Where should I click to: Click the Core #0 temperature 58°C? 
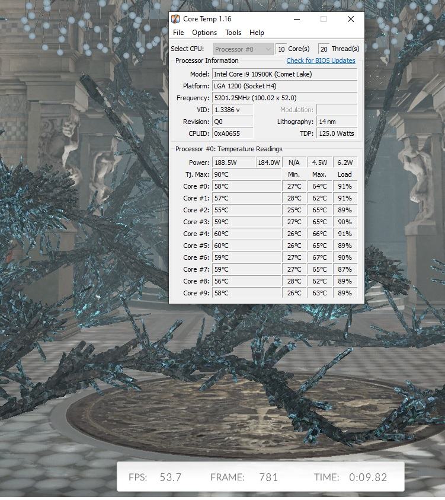click(246, 186)
